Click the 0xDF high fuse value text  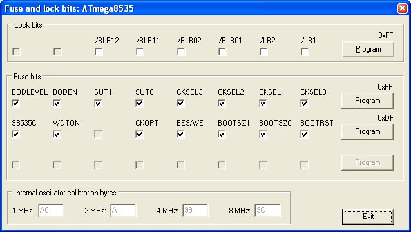click(x=385, y=118)
